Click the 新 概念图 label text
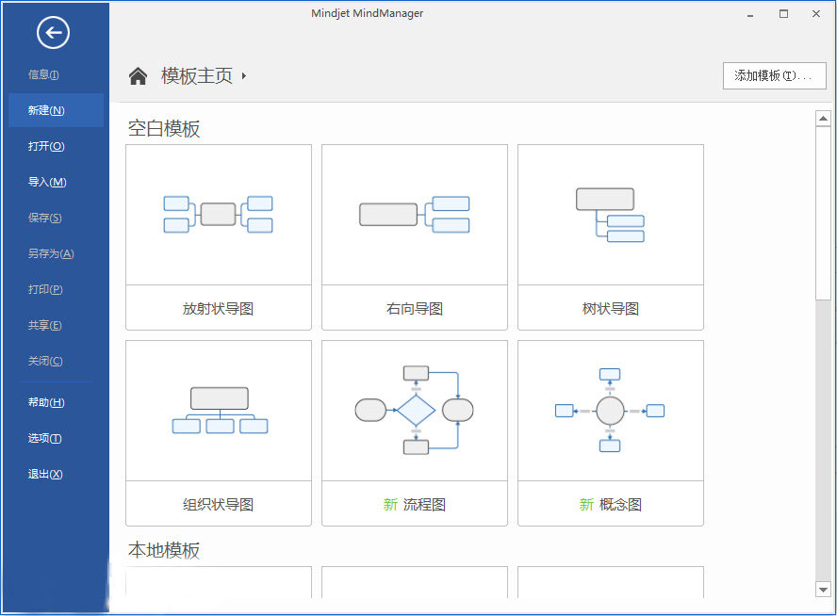This screenshot has width=837, height=616. (611, 505)
